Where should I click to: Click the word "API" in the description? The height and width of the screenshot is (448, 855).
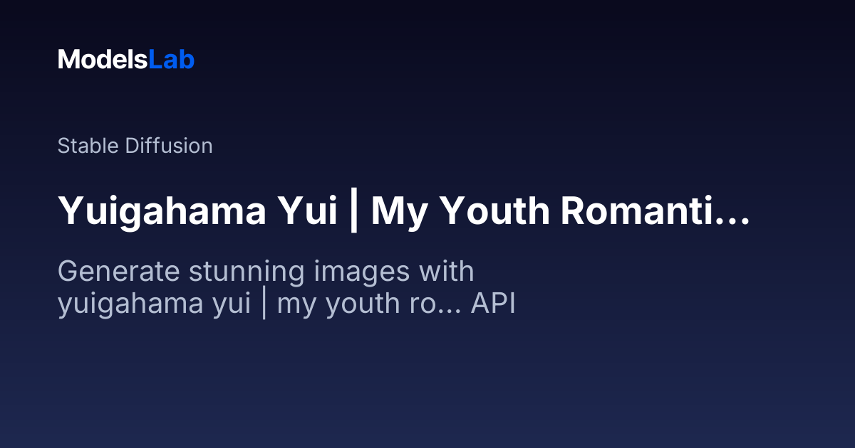tap(493, 304)
